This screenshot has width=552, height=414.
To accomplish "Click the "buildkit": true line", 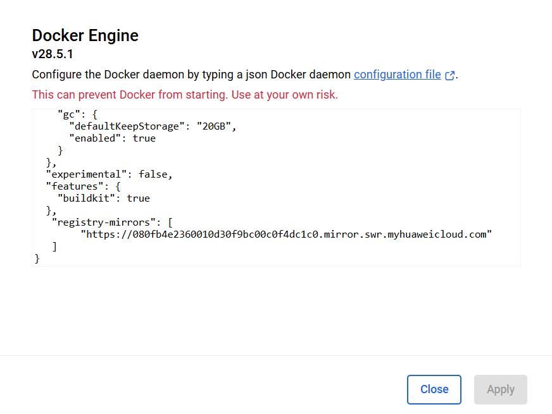I will click(104, 198).
